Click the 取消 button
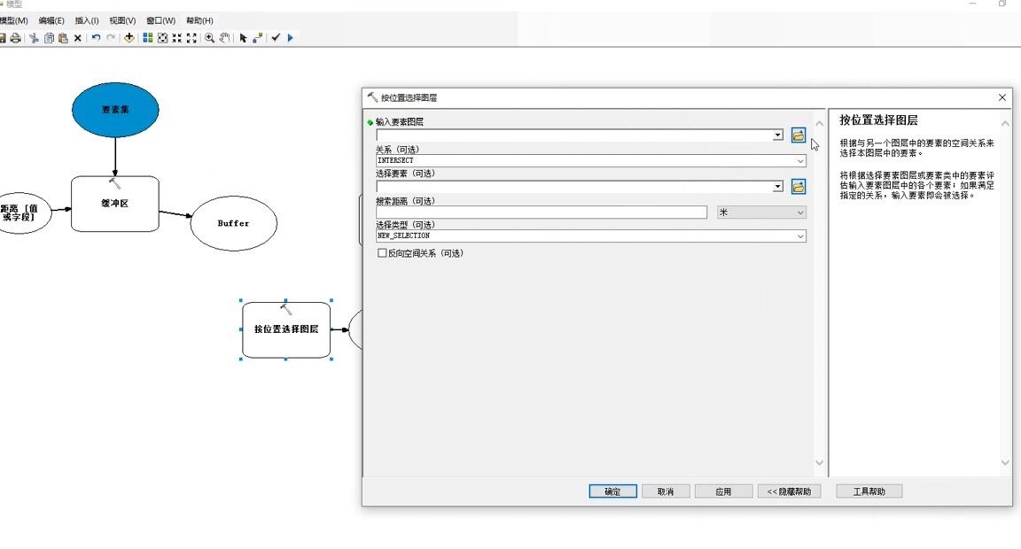The height and width of the screenshot is (549, 1021). click(666, 491)
